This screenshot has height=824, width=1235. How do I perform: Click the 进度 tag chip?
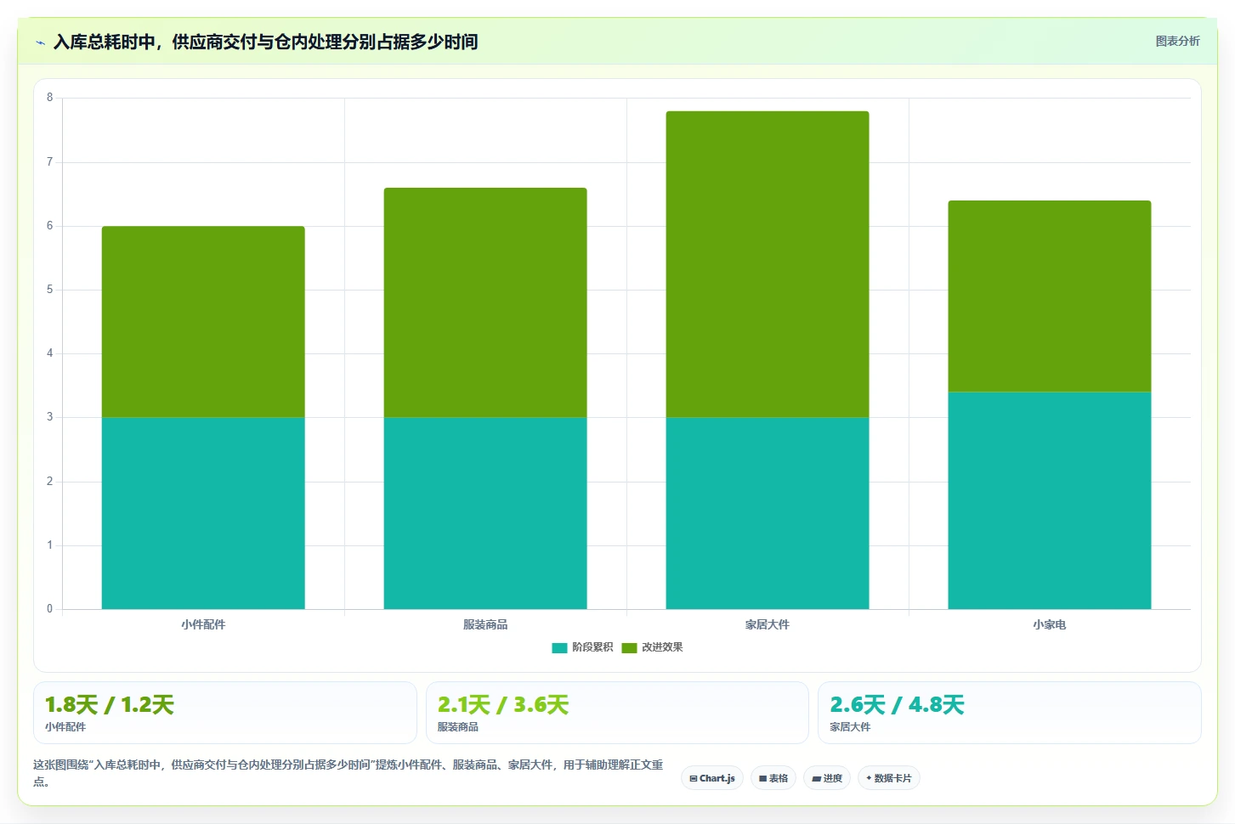[827, 778]
